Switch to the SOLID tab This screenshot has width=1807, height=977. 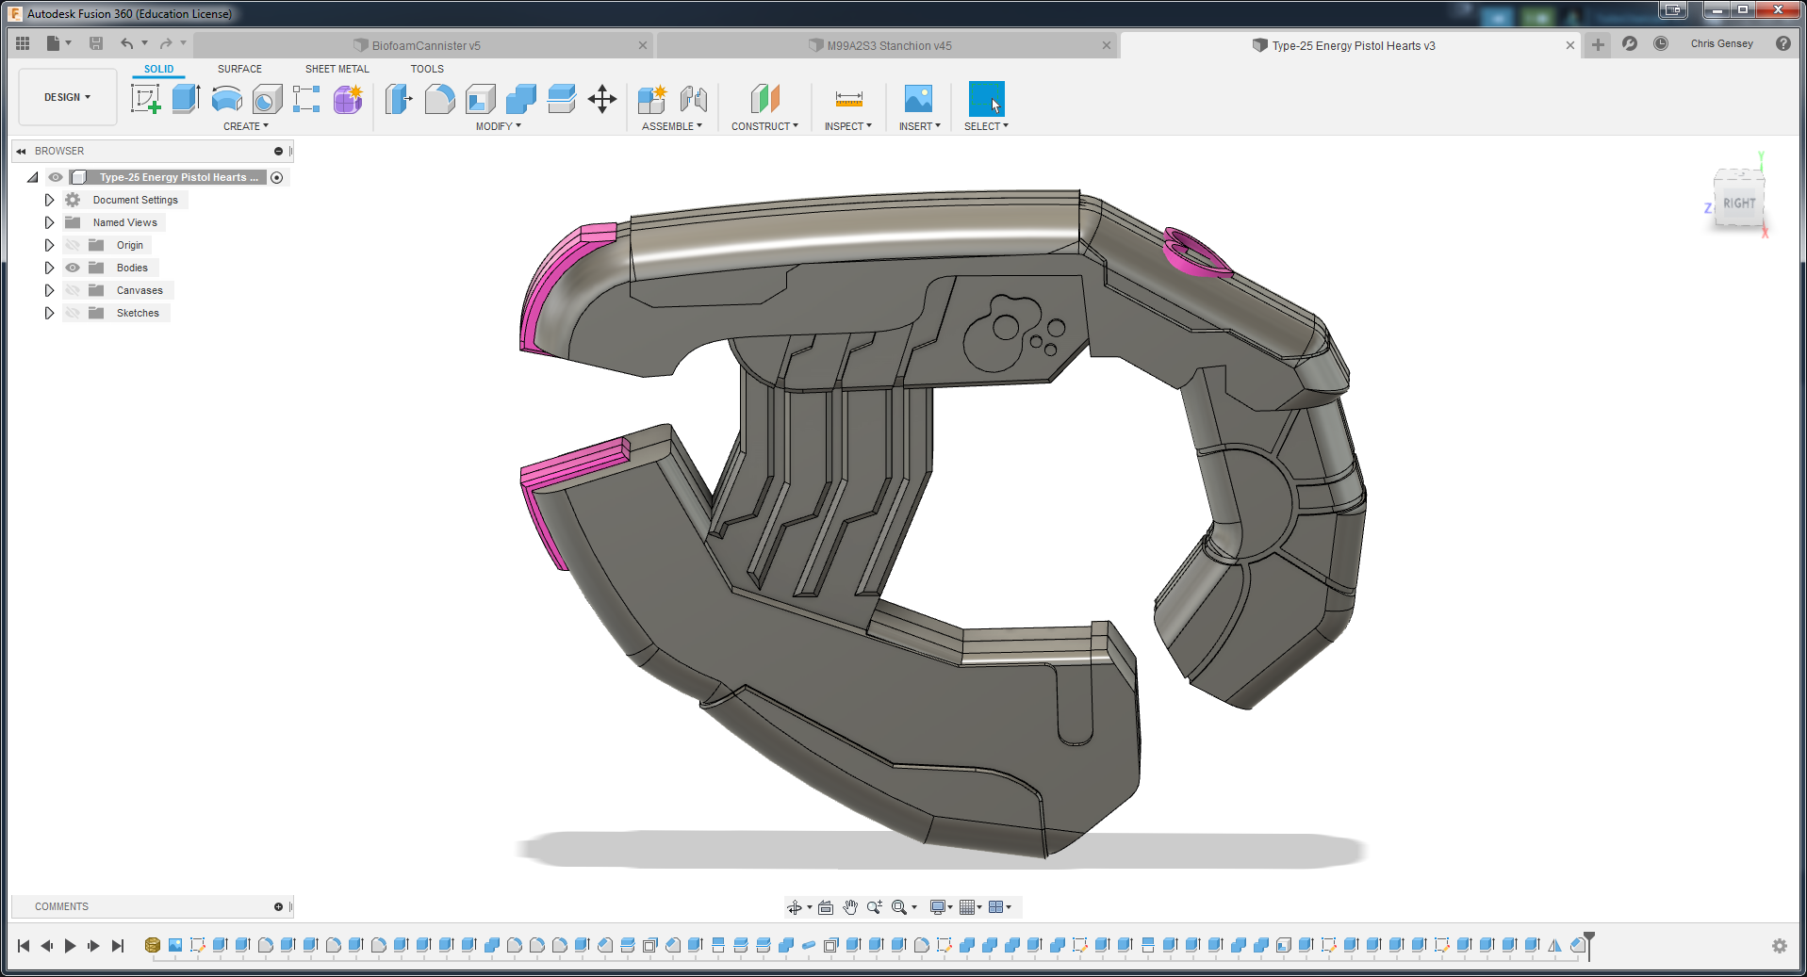click(x=158, y=69)
